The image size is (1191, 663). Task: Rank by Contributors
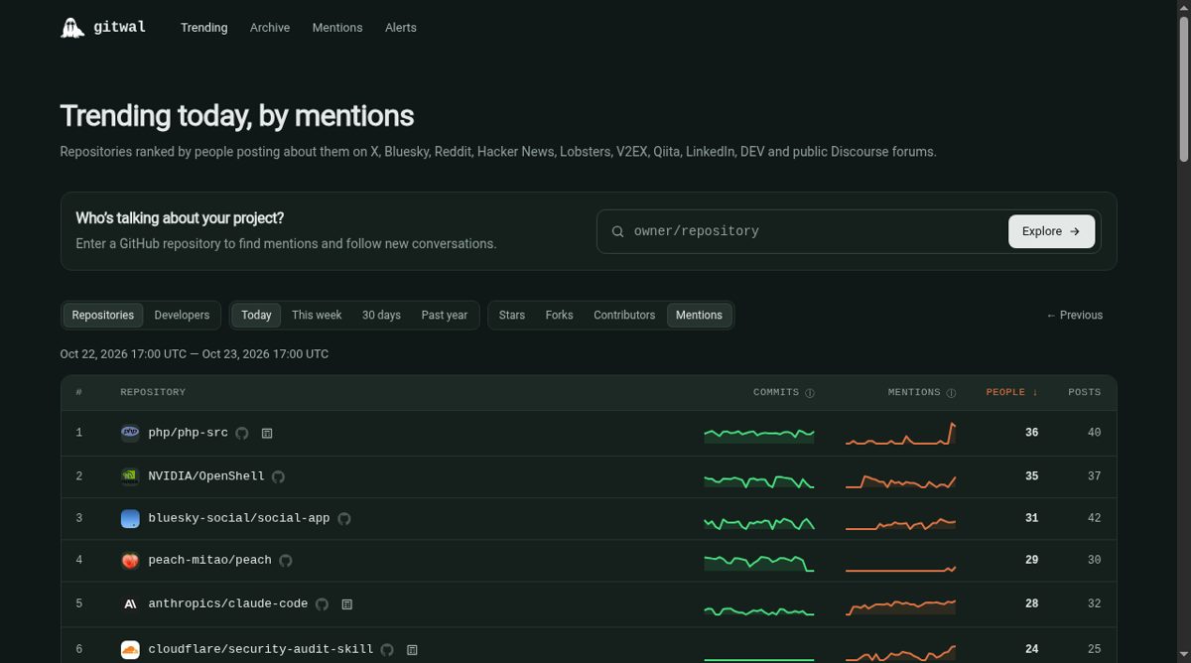tap(624, 315)
